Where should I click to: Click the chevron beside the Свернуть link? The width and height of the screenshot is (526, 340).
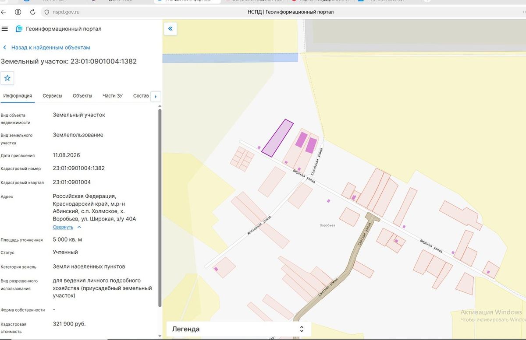[x=79, y=227]
